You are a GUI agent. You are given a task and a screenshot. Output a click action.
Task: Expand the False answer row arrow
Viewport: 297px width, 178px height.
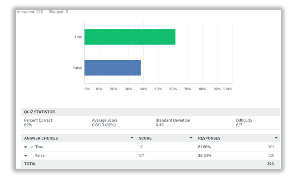26,156
